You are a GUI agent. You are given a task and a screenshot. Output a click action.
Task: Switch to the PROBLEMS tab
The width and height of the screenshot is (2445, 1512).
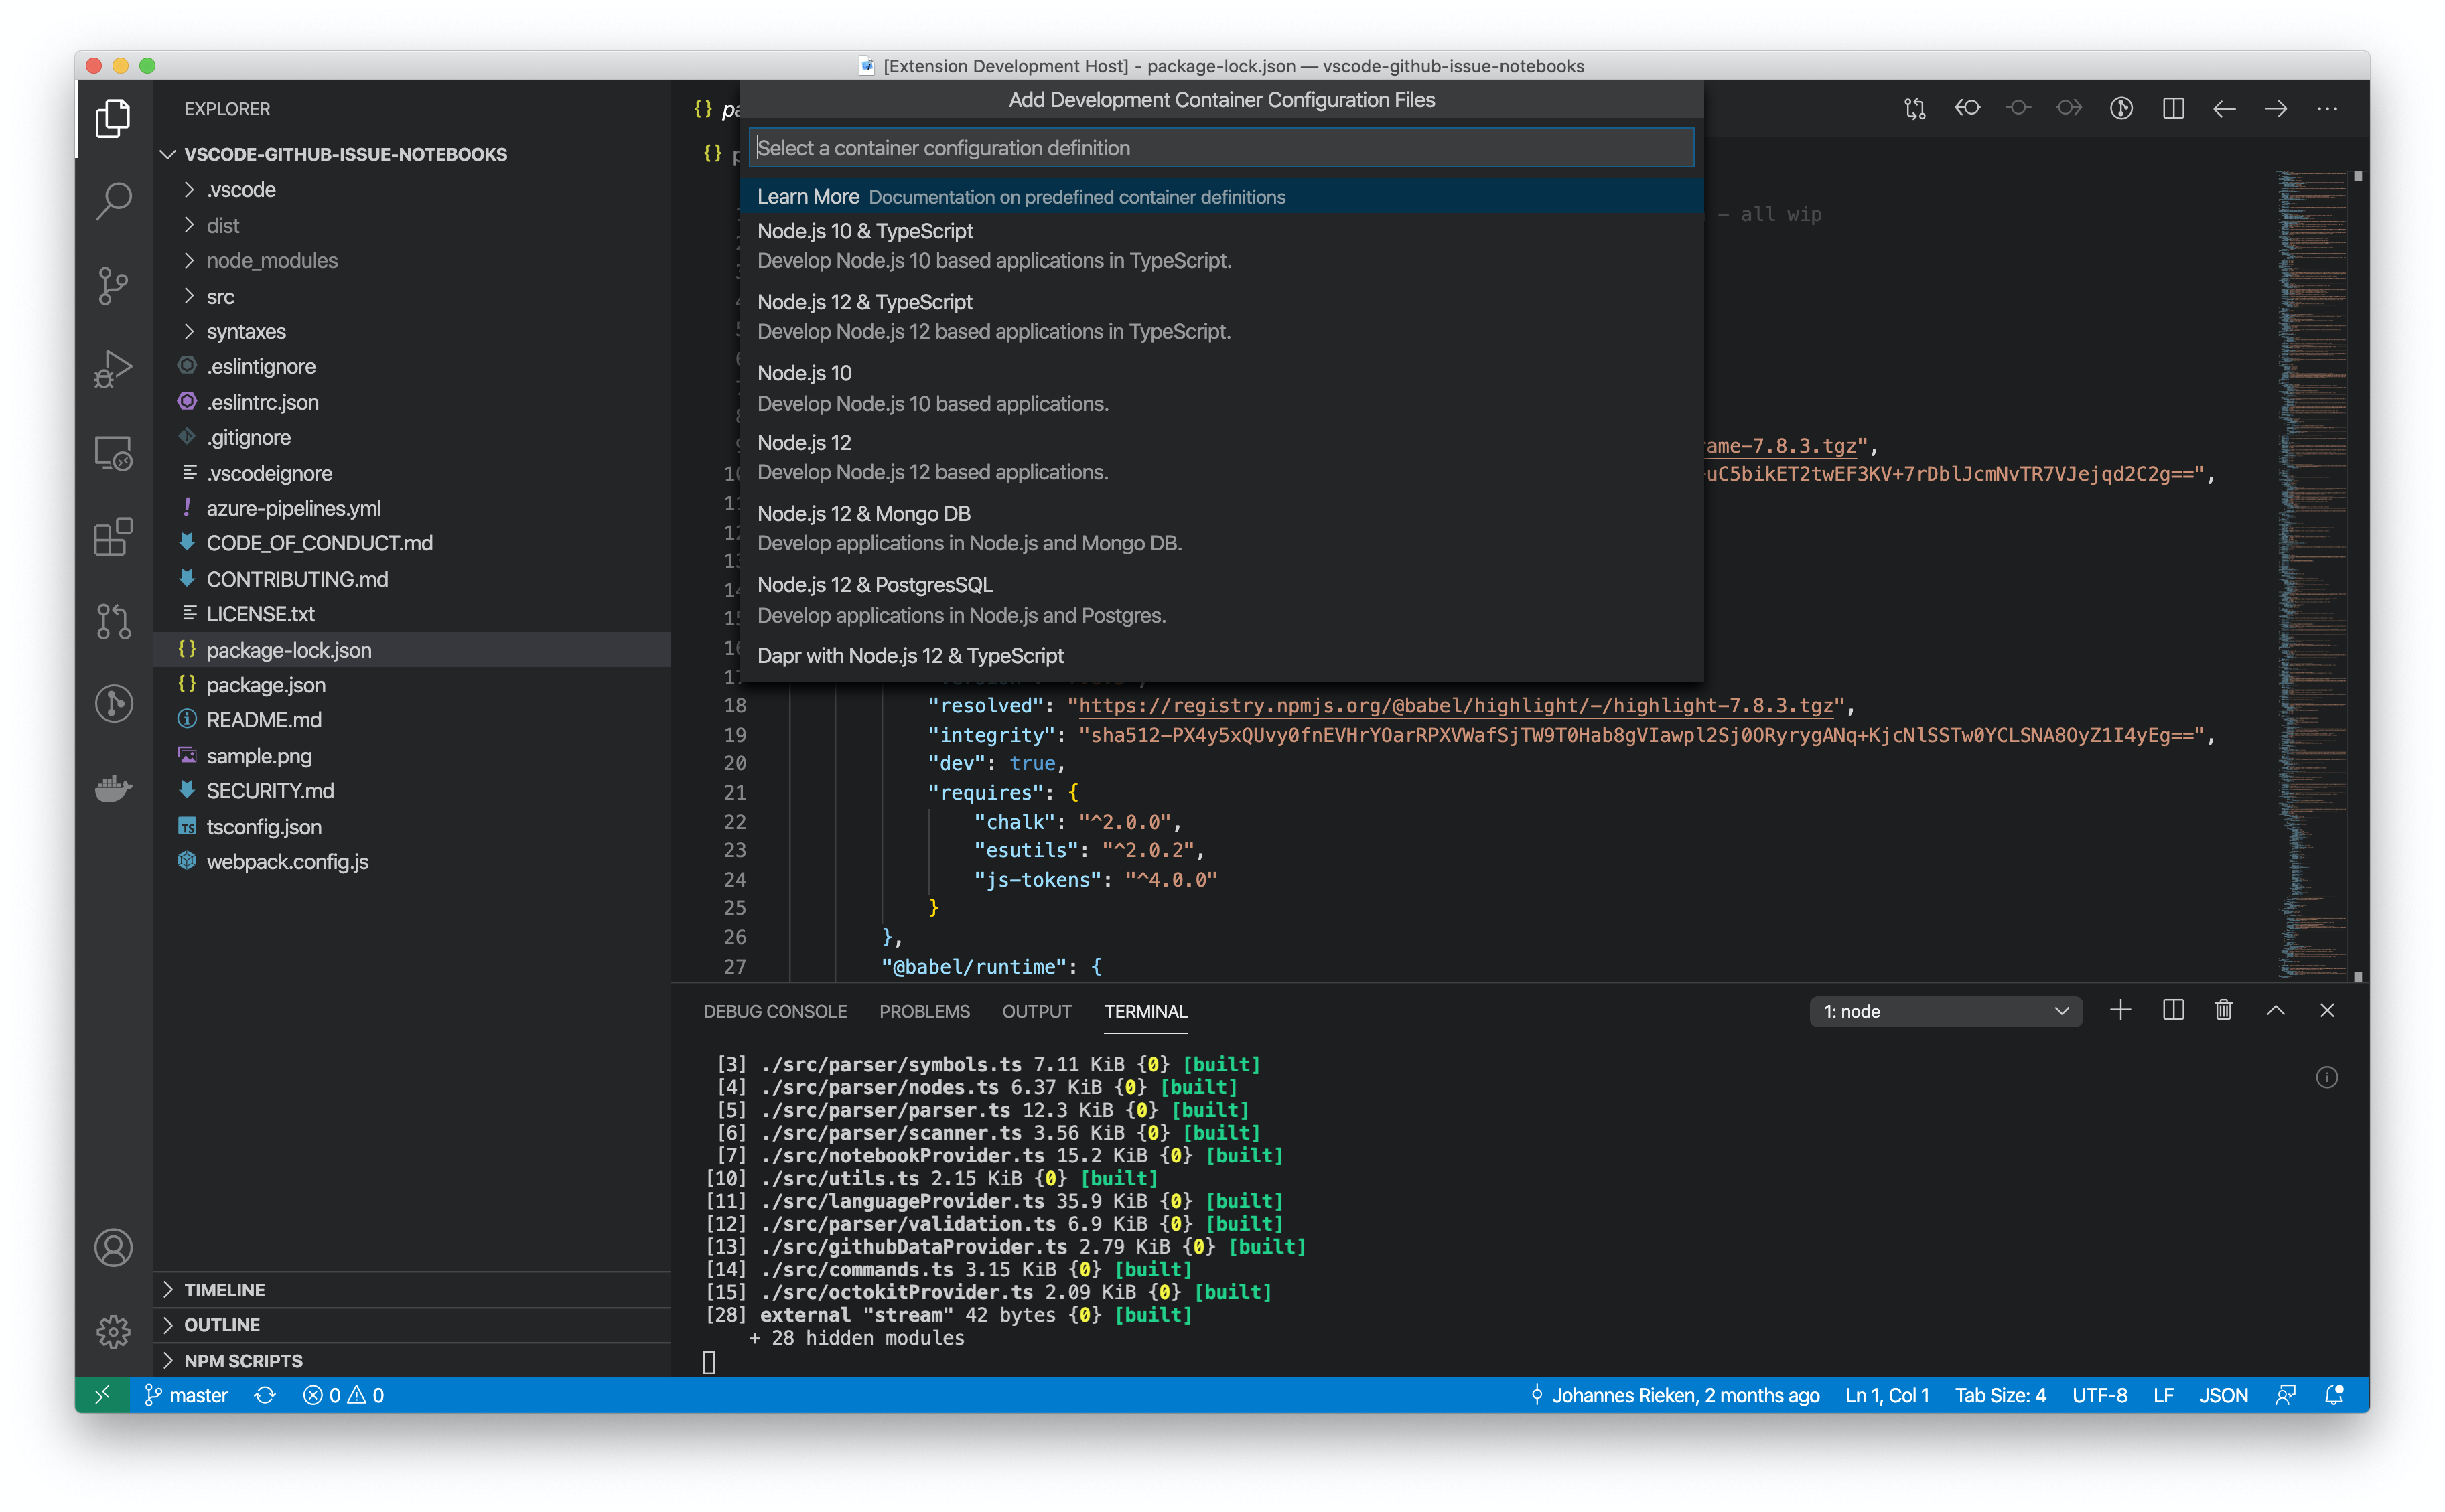(924, 1011)
